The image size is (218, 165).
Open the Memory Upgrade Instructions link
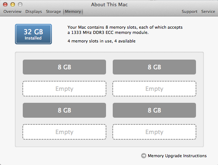click(177, 156)
